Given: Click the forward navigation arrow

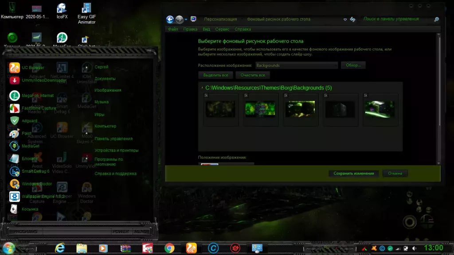Looking at the screenshot, I should pyautogui.click(x=179, y=19).
